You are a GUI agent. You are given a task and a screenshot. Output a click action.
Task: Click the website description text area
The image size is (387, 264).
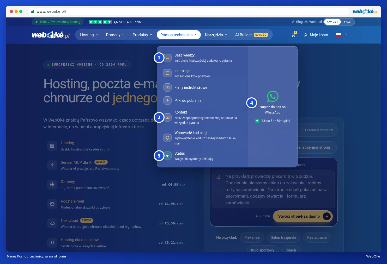[x=274, y=189]
